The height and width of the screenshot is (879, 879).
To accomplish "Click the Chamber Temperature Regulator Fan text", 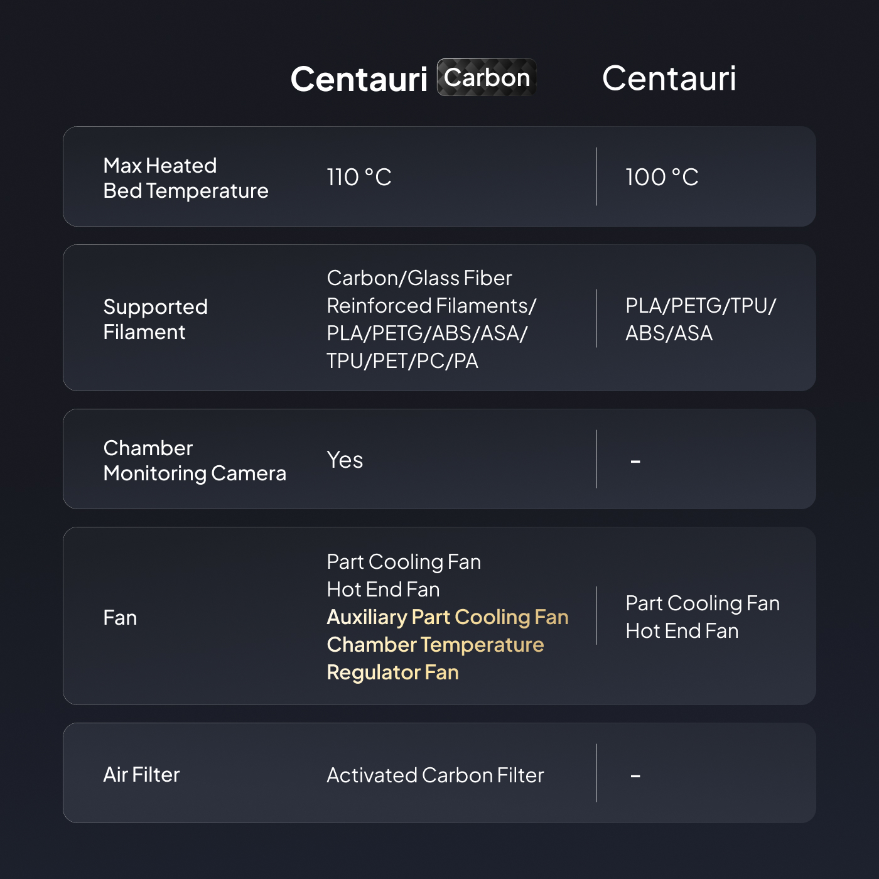I will [435, 658].
